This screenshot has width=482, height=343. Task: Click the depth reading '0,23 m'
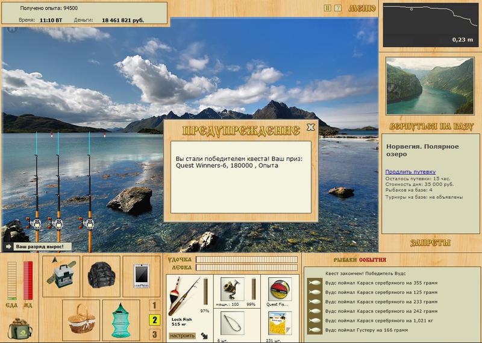click(x=463, y=40)
